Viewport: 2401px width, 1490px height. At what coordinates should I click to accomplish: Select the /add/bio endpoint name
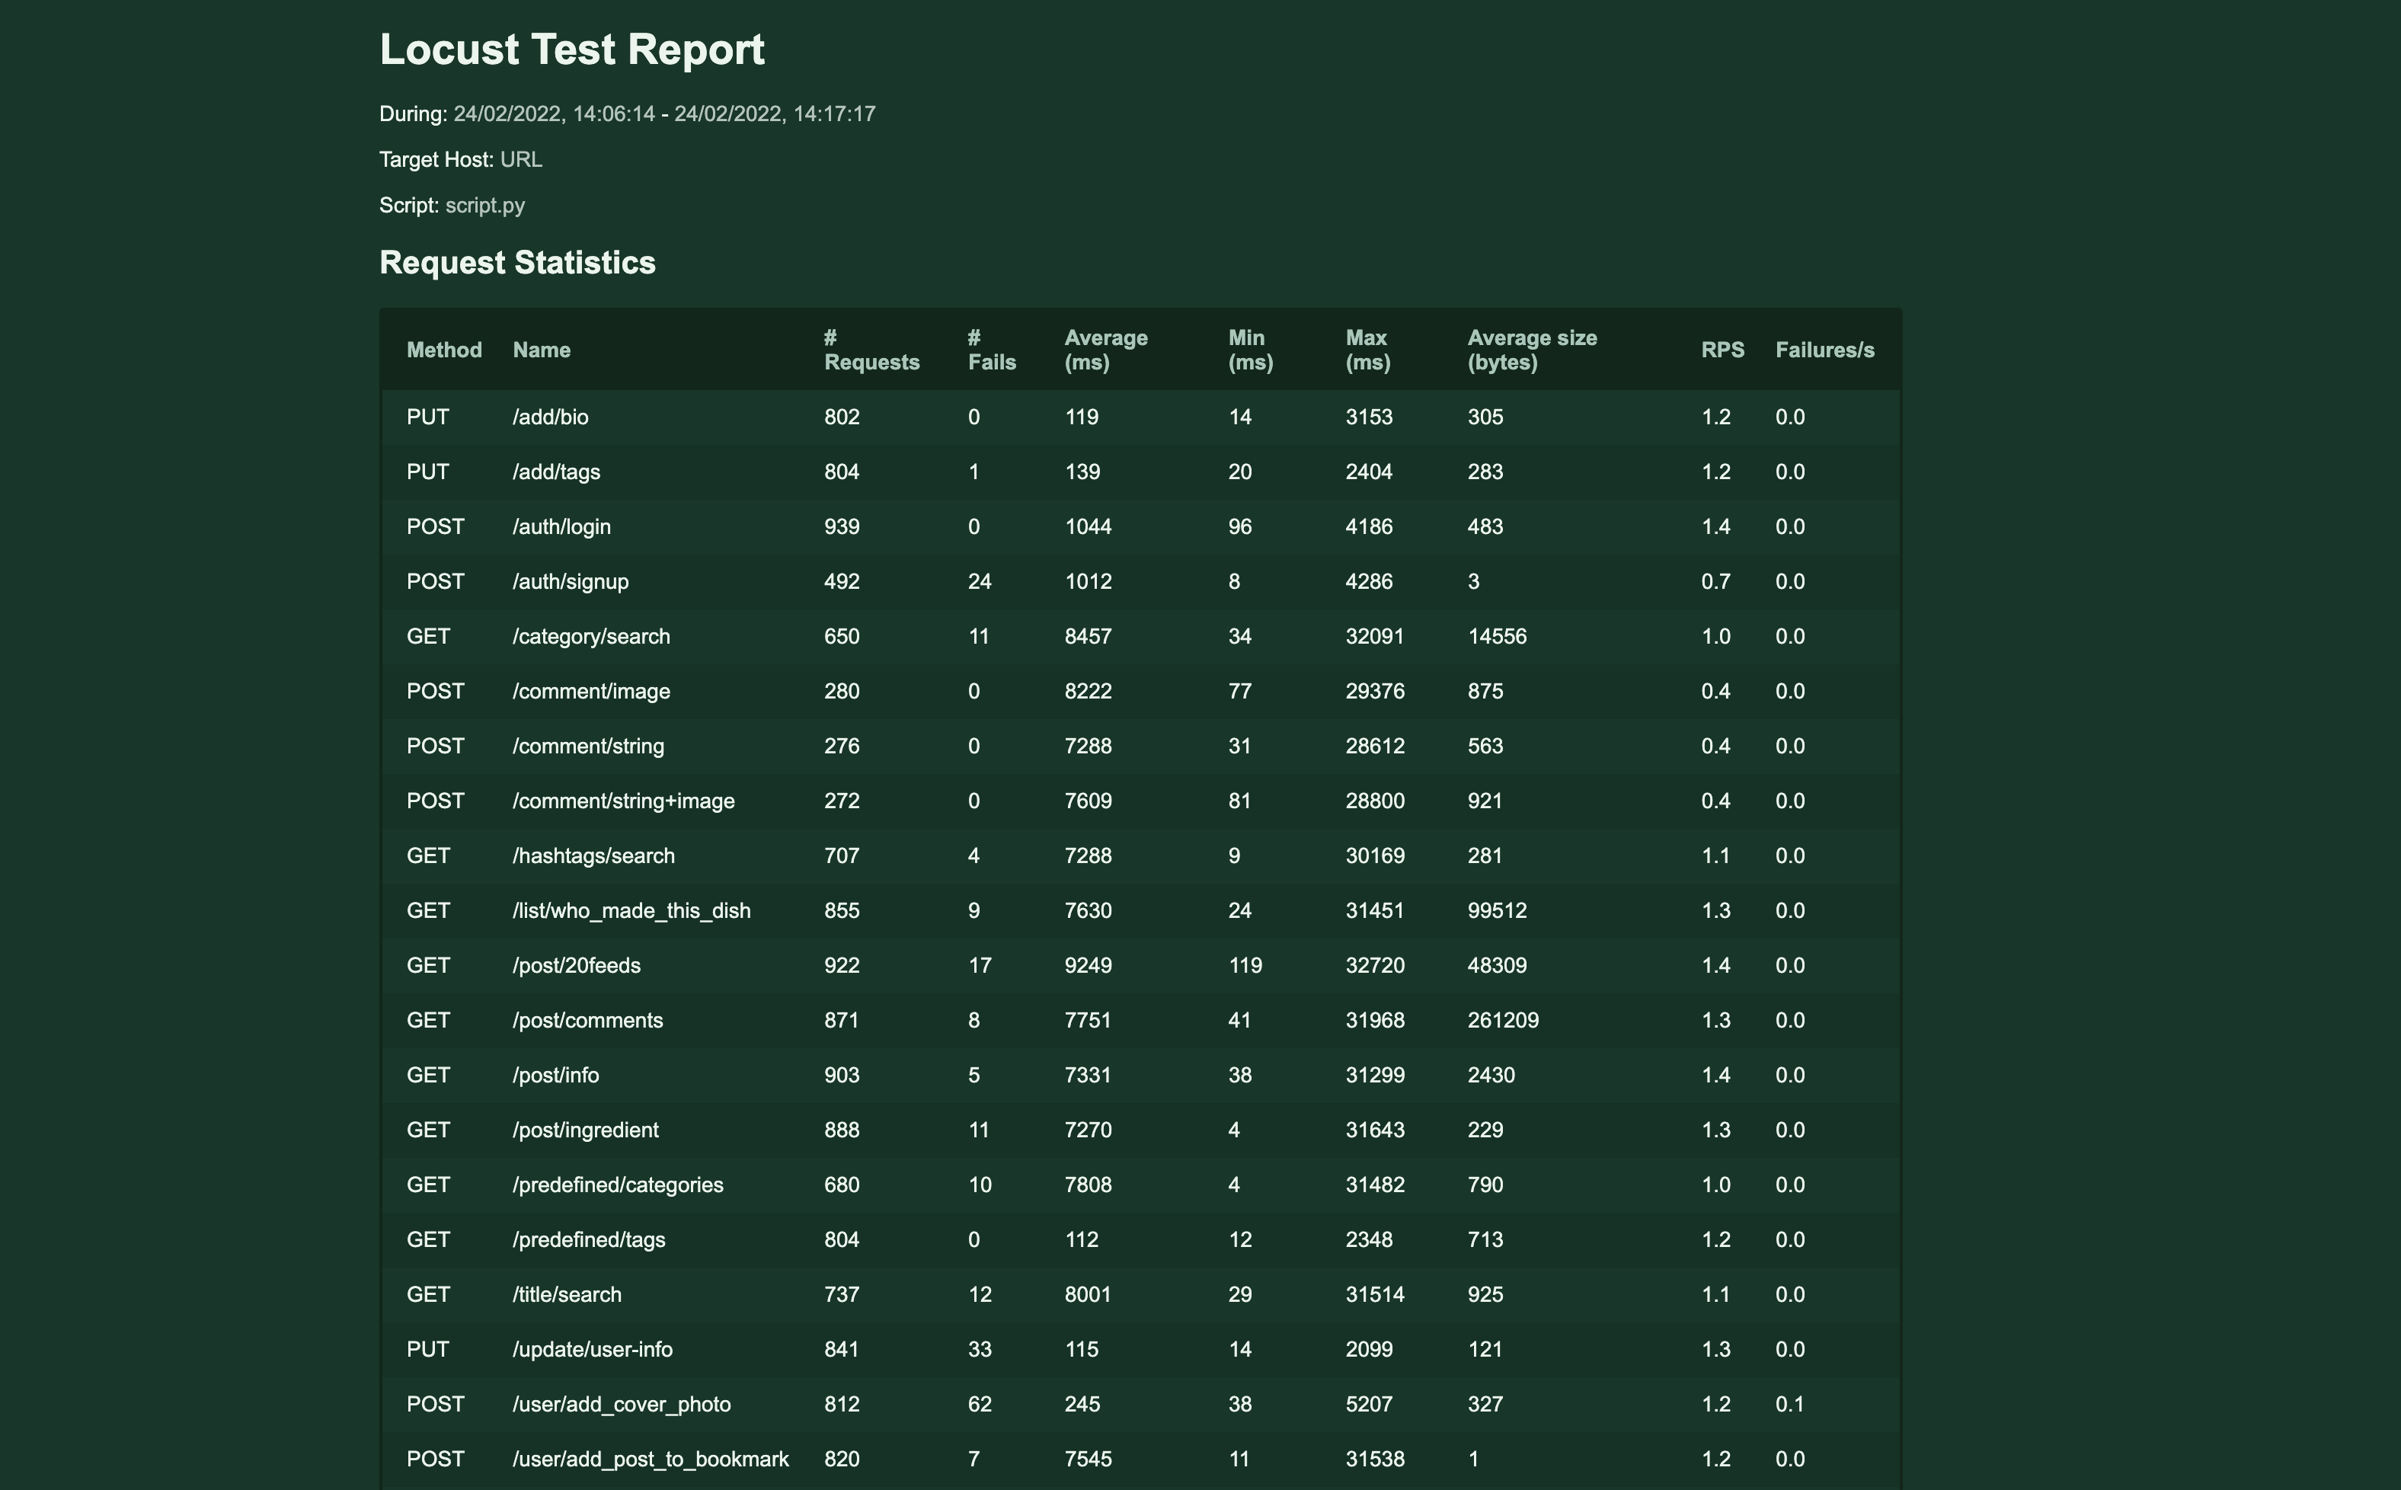(x=551, y=417)
